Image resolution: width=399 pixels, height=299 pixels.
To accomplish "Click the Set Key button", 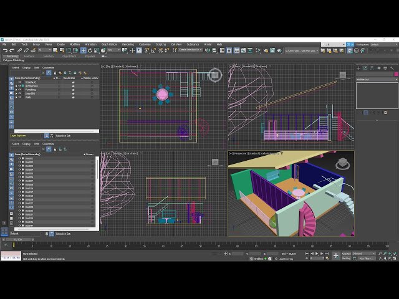I will tap(346, 259).
